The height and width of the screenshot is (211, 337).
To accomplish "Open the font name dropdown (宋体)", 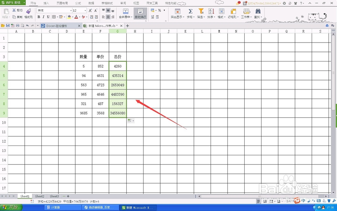I will [71, 10].
